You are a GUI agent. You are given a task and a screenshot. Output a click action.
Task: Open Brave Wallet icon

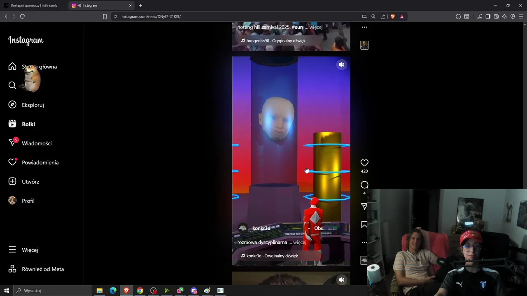point(496,16)
